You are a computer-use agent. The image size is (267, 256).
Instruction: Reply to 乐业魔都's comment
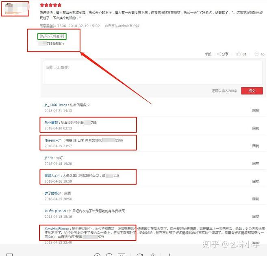(x=256, y=128)
